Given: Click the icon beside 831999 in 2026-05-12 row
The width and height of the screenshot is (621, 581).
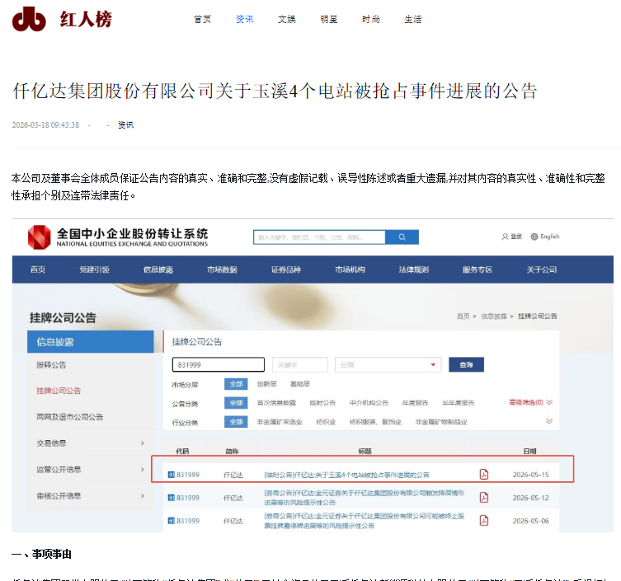Looking at the screenshot, I should coord(172,498).
